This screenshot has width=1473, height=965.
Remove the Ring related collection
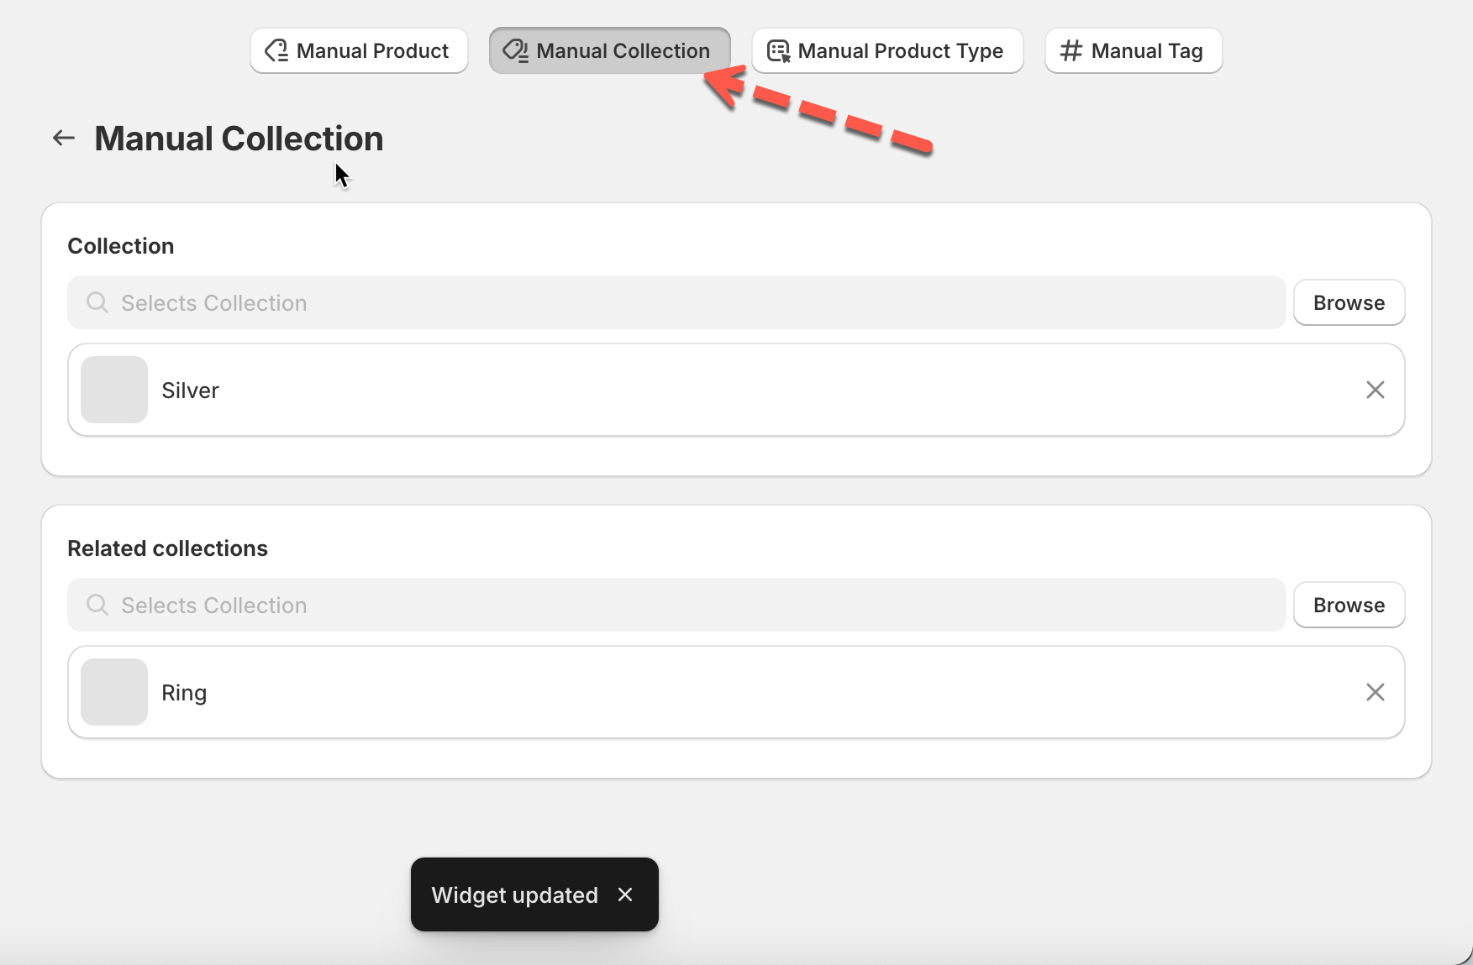(x=1375, y=692)
